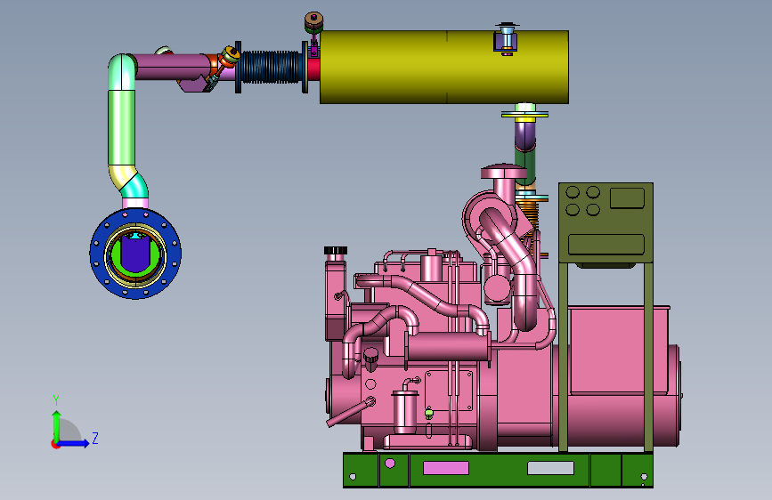Click the blue Z axis arrow of triad
Viewport: 772px width, 500px height.
click(x=74, y=443)
